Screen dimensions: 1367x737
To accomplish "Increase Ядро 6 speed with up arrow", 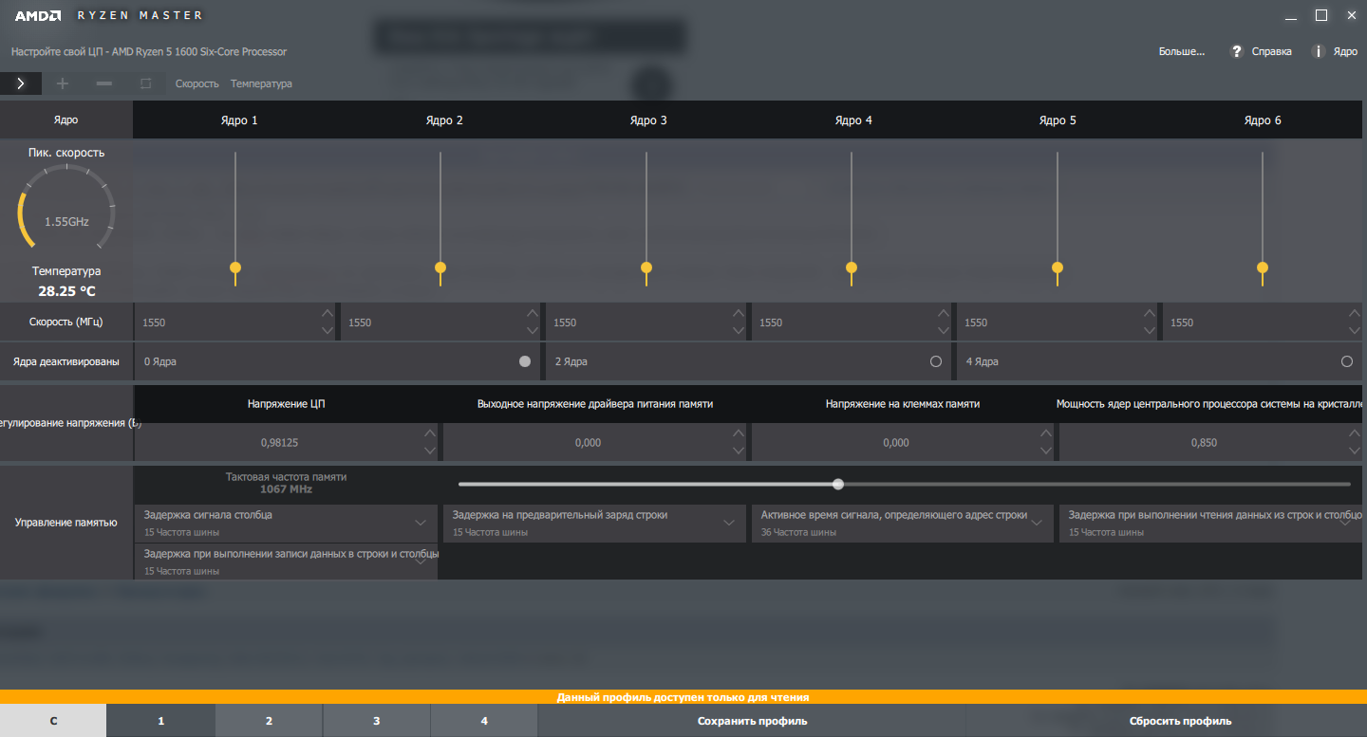I will coord(1355,313).
